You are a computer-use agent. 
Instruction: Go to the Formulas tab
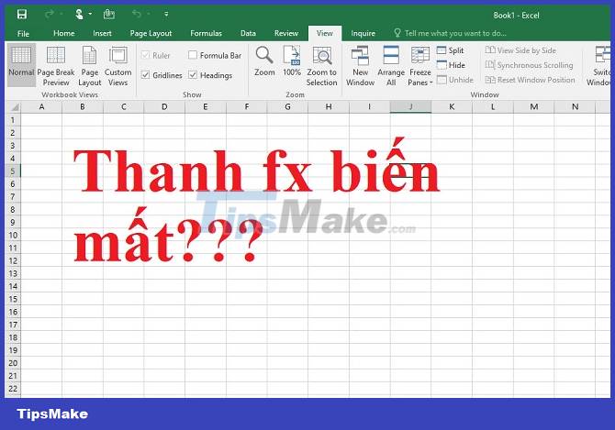click(206, 33)
